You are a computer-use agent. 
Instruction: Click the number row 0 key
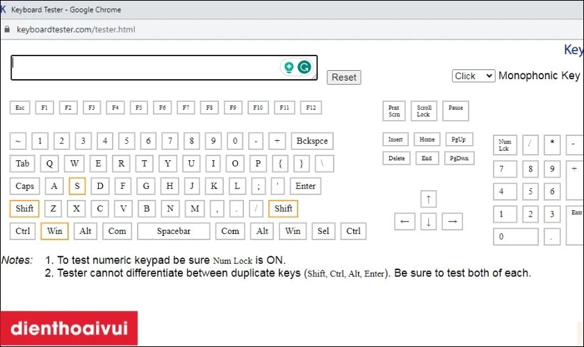[235, 141]
